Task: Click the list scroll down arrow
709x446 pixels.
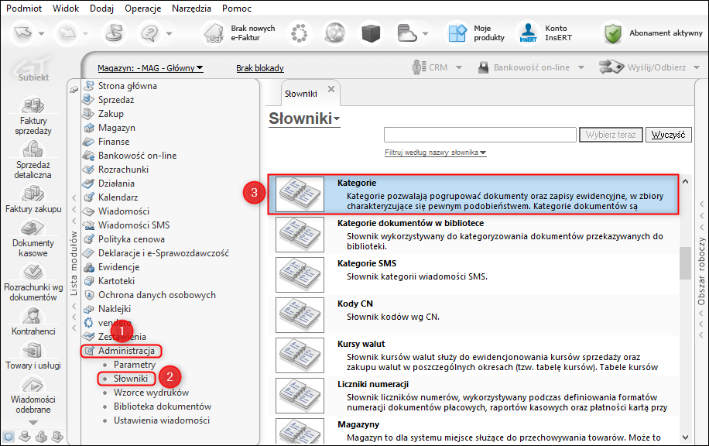Action: pos(685,437)
